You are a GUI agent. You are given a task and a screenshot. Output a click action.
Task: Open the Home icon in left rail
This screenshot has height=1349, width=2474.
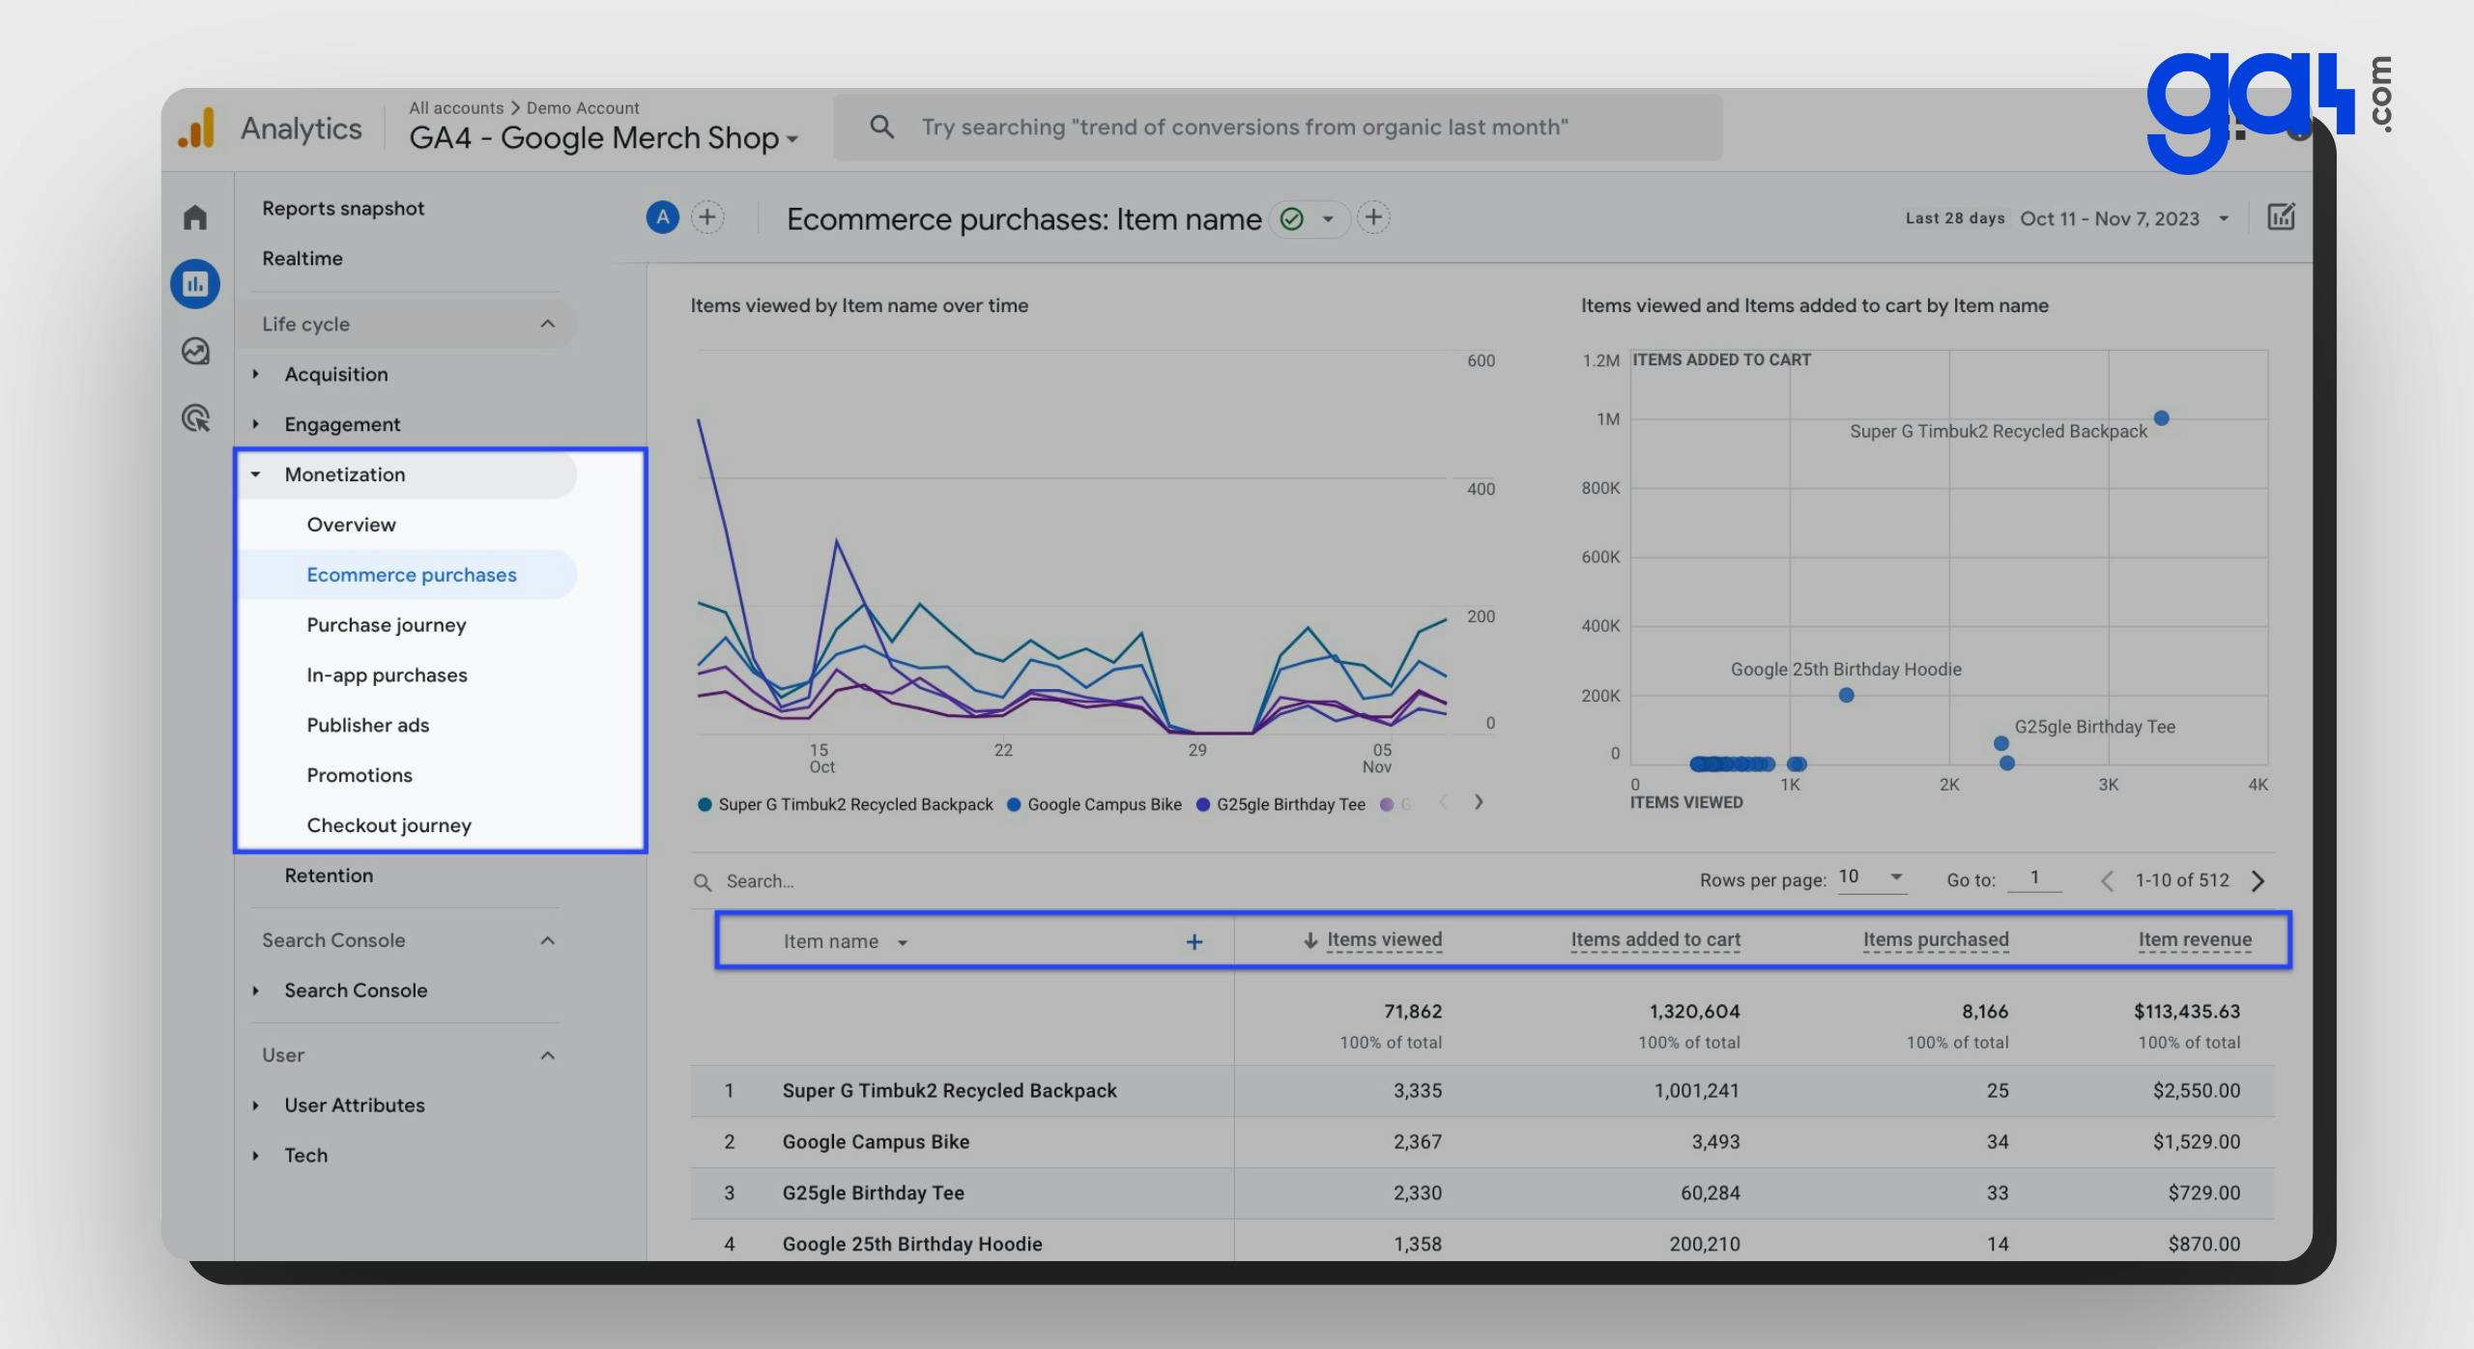pos(195,216)
